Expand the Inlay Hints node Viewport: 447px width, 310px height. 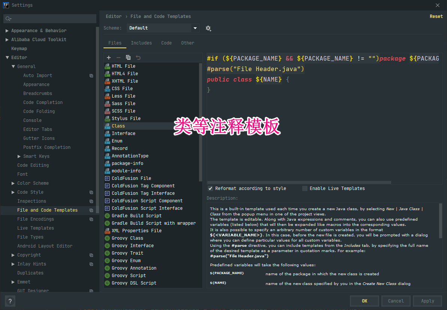pyautogui.click(x=13, y=264)
